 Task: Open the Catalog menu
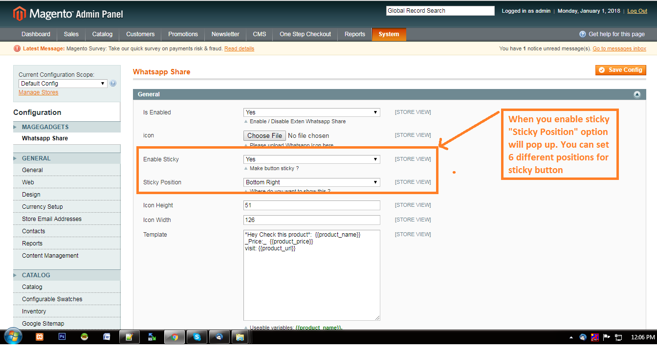point(102,34)
